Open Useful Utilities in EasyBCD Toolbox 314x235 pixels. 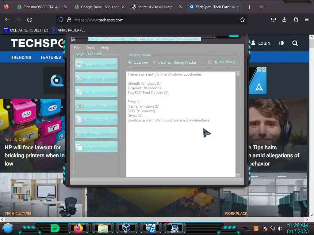[96, 147]
